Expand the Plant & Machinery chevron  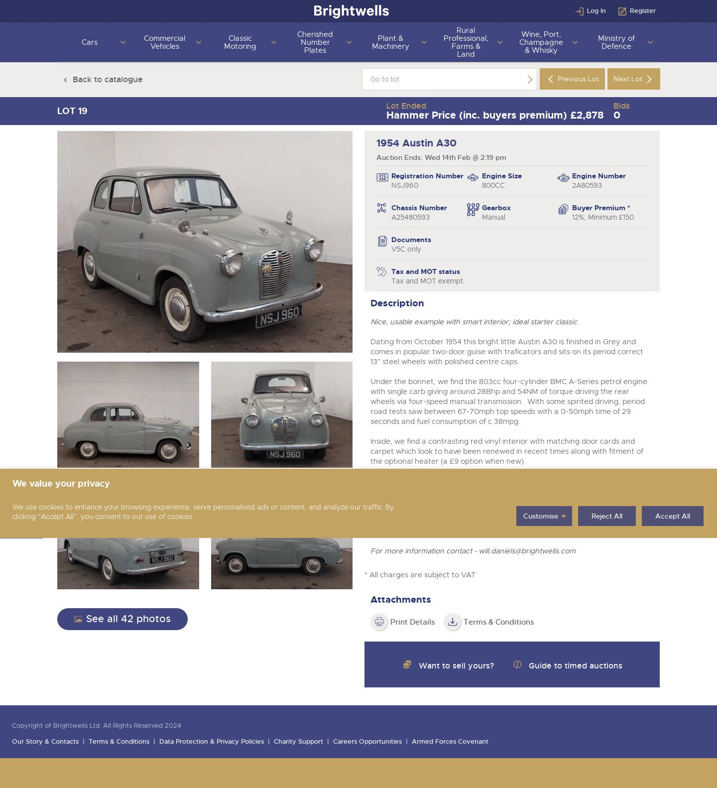coord(424,42)
